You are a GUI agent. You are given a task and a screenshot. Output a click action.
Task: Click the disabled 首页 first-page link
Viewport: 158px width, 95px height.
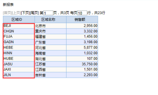[x=7, y=13]
